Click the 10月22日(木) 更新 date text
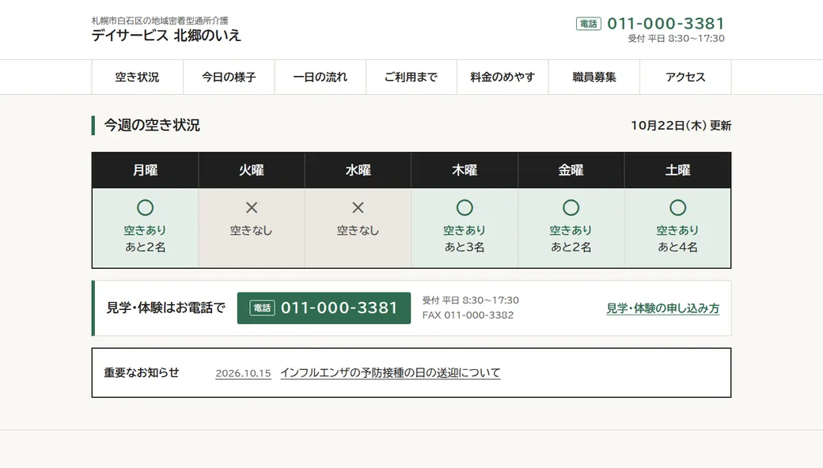This screenshot has width=823, height=468. pos(681,126)
